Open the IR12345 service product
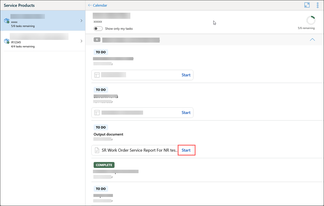324x206 pixels. tap(43, 41)
